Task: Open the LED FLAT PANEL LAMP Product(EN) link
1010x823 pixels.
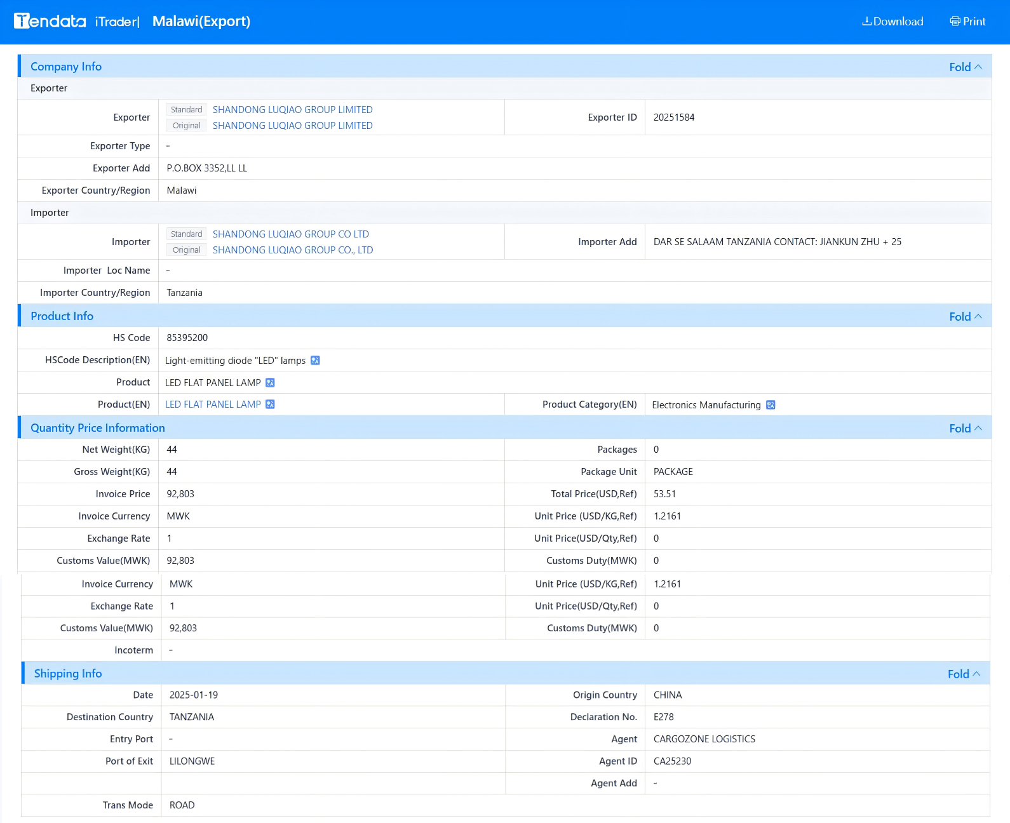Action: click(213, 405)
